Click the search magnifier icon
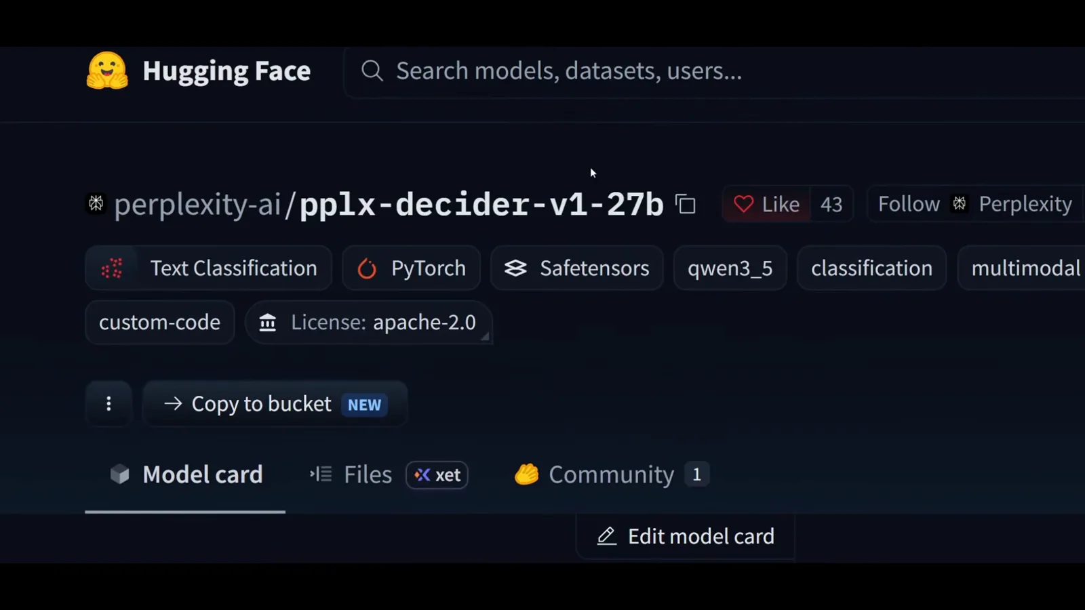 pyautogui.click(x=372, y=70)
